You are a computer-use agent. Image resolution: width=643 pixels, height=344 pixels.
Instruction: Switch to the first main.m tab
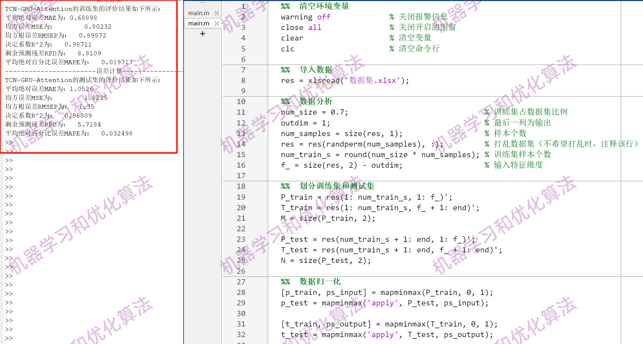tap(198, 13)
